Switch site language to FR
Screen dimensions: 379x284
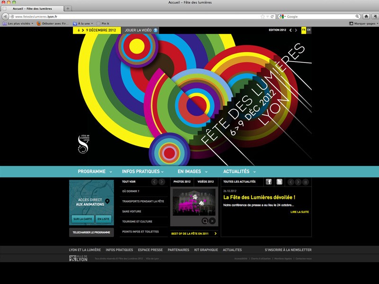tap(304, 30)
